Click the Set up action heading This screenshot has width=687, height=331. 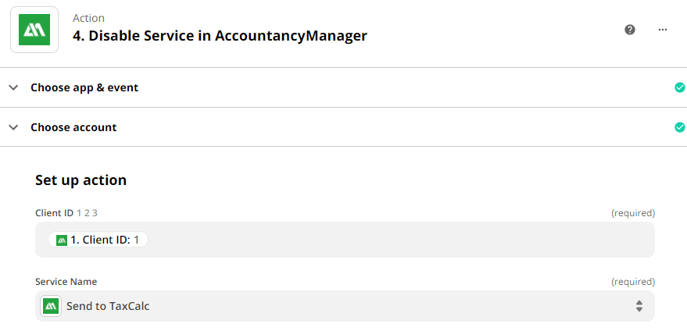(81, 180)
